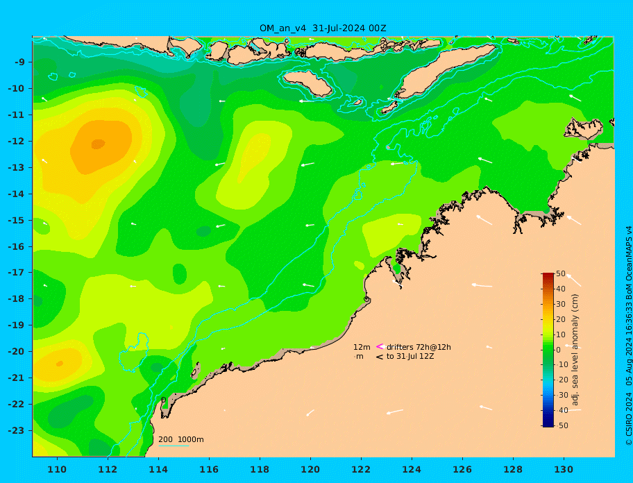Viewport: 633px width, 483px height.
Task: Click the latitude axis label -15
Action: point(17,220)
